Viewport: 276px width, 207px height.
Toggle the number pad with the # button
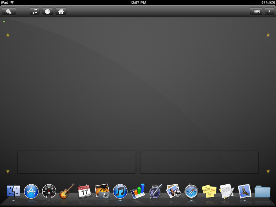pyautogui.click(x=269, y=11)
